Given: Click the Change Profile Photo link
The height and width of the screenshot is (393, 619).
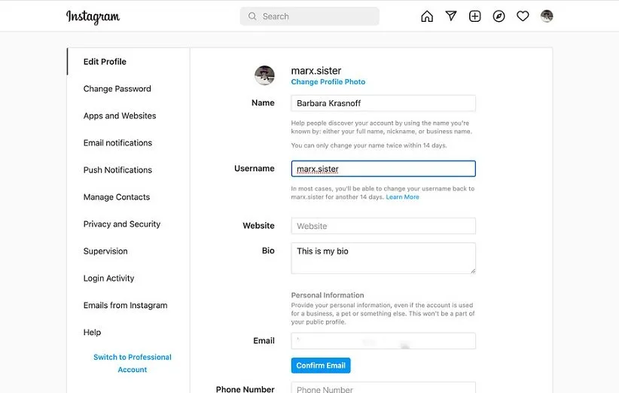Looking at the screenshot, I should [x=328, y=82].
